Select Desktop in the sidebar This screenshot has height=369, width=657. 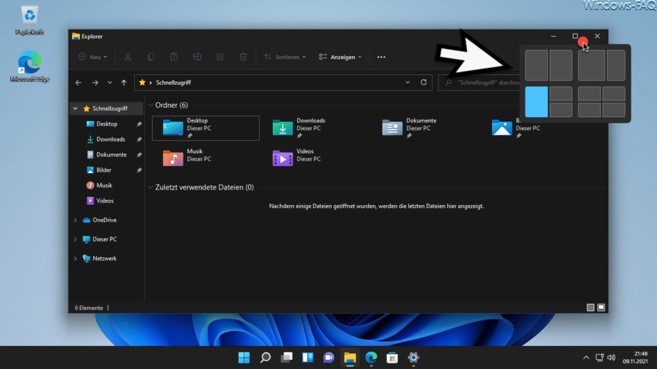[107, 124]
